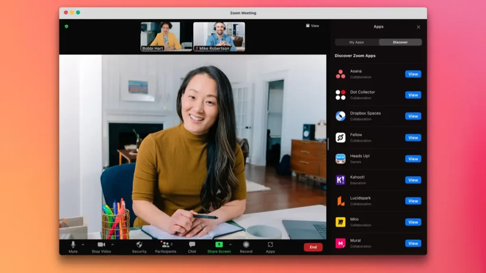This screenshot has width=486, height=273.
Task: Expand audio options arrow beside Mute
Action: click(x=83, y=245)
